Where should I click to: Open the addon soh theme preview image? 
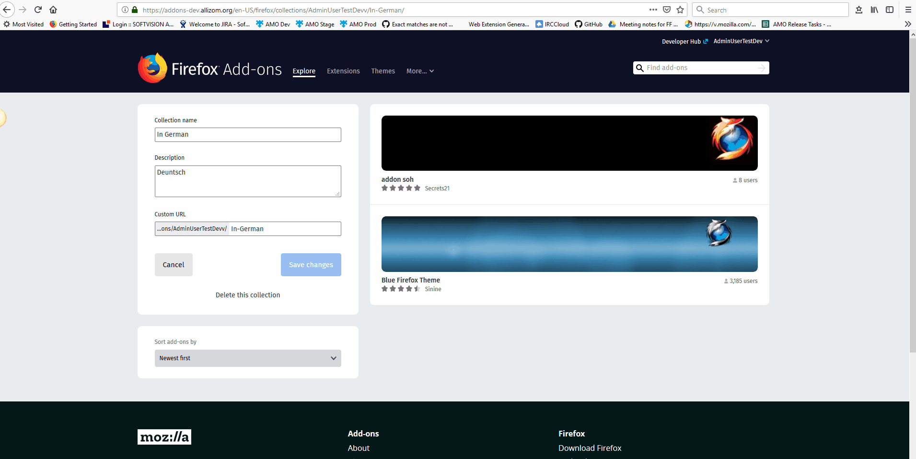569,143
